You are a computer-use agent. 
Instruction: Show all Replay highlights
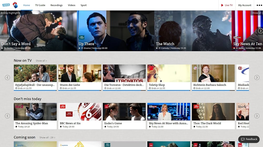(257, 13)
